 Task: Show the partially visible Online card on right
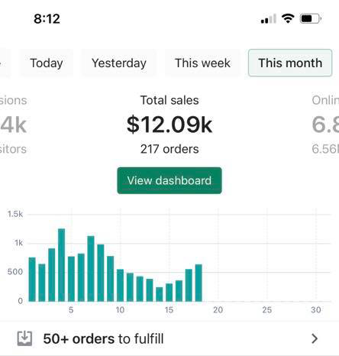tap(325, 125)
